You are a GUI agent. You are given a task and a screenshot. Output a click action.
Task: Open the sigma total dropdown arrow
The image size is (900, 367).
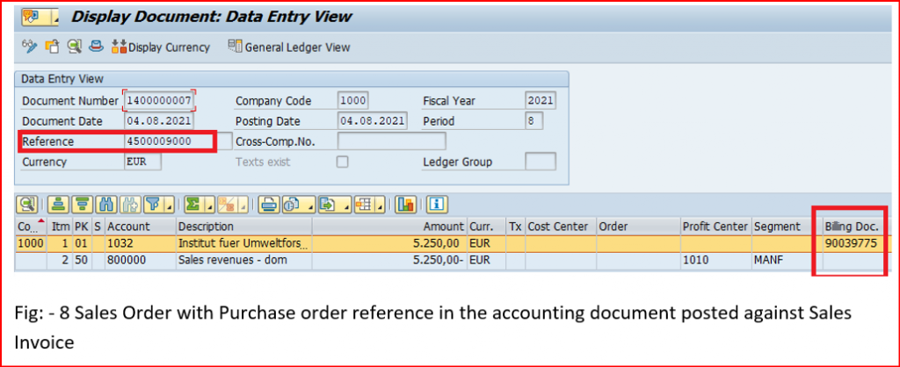[209, 204]
